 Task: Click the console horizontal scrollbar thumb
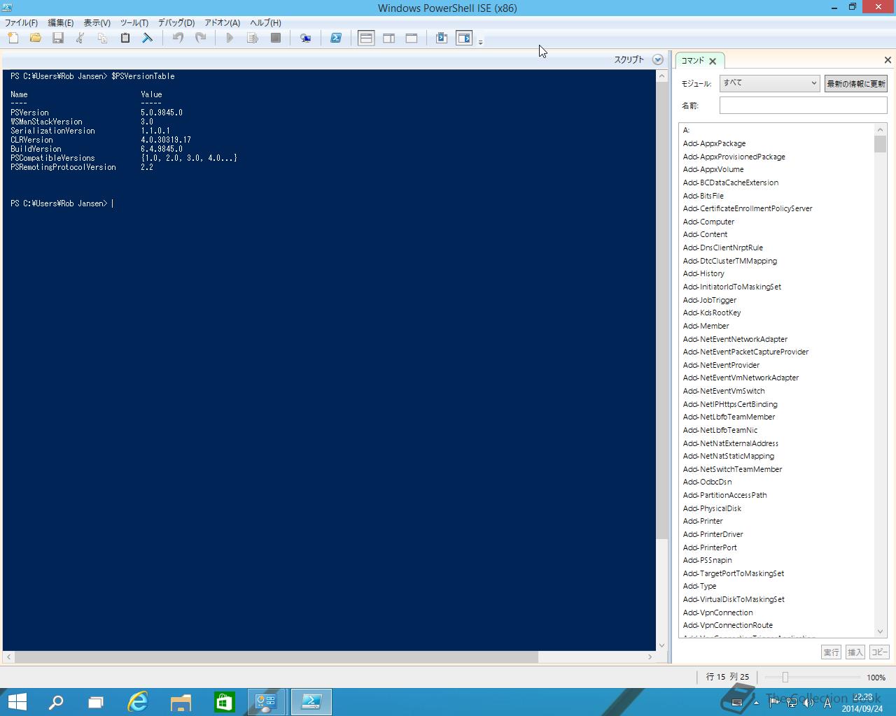(x=276, y=657)
